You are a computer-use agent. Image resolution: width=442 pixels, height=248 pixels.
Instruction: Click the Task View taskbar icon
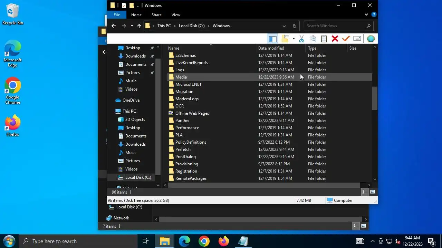pyautogui.click(x=146, y=241)
